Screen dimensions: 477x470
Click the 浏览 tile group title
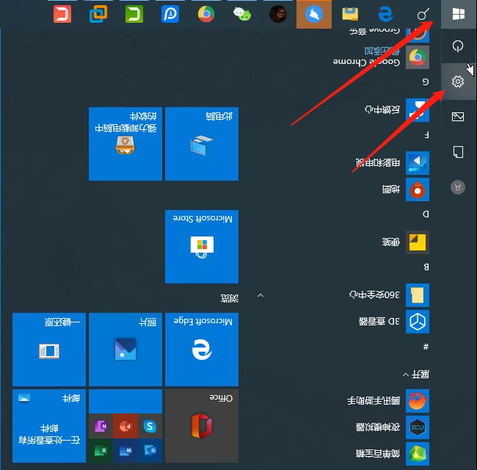230,298
